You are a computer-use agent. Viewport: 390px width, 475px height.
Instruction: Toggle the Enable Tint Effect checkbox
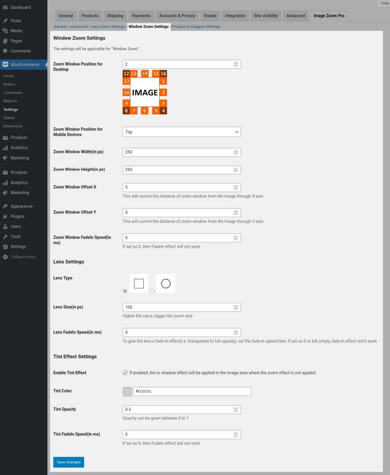125,373
